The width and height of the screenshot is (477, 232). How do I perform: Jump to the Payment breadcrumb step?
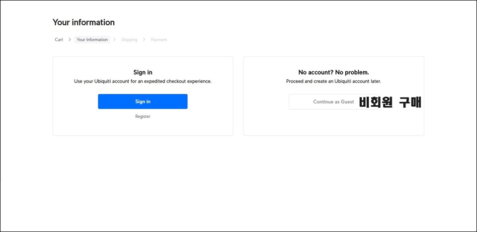pos(159,40)
